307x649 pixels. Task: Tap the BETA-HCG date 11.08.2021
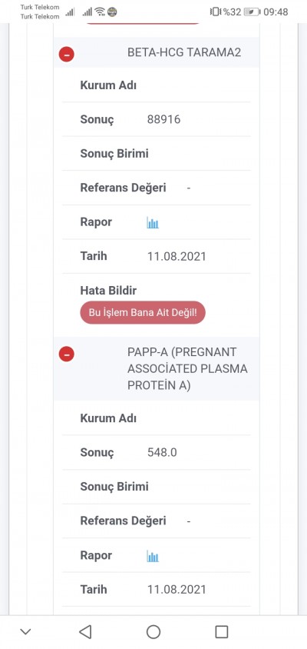point(177,256)
